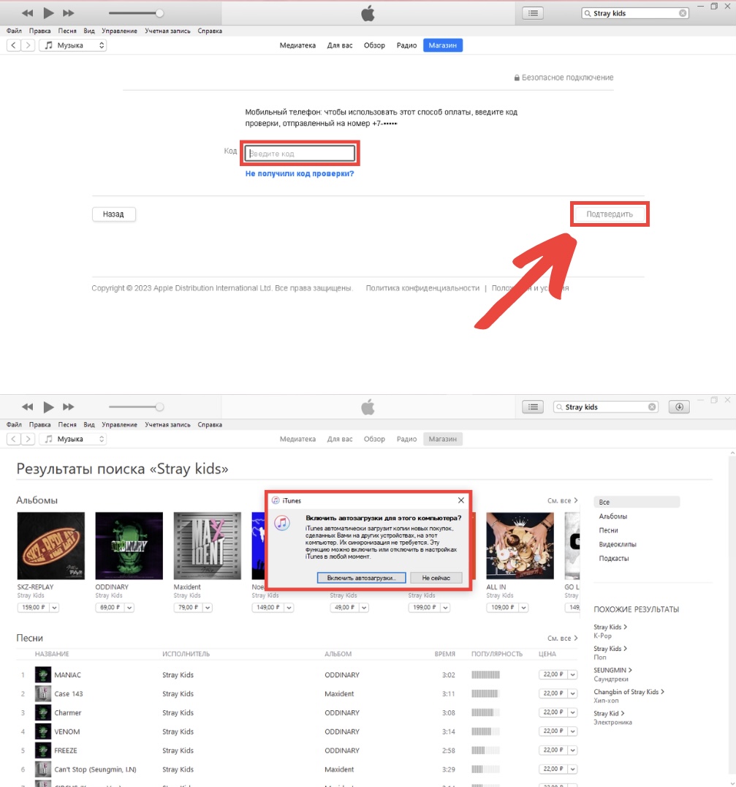Expand price arrow for SKZ-REPLAY album
The height and width of the screenshot is (787, 736).
coord(54,608)
